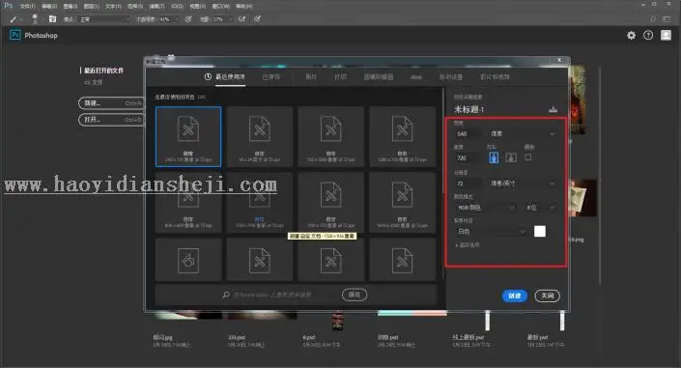Image resolution: width=681 pixels, height=368 pixels.
Task: Toggle pressure for opacity icon
Action: click(x=188, y=19)
